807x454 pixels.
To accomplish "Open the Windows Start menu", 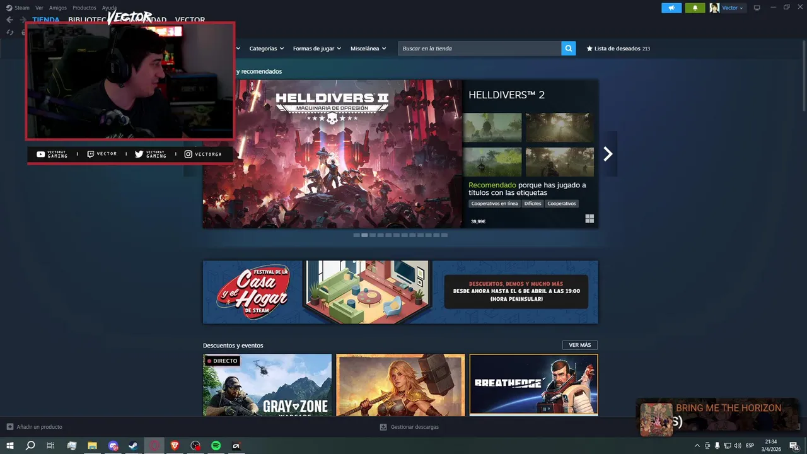I will click(10, 446).
